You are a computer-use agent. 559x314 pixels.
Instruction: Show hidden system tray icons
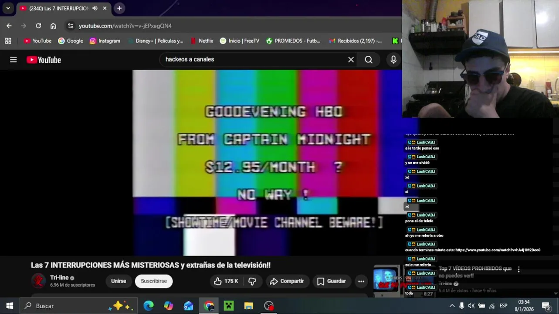pyautogui.click(x=452, y=306)
